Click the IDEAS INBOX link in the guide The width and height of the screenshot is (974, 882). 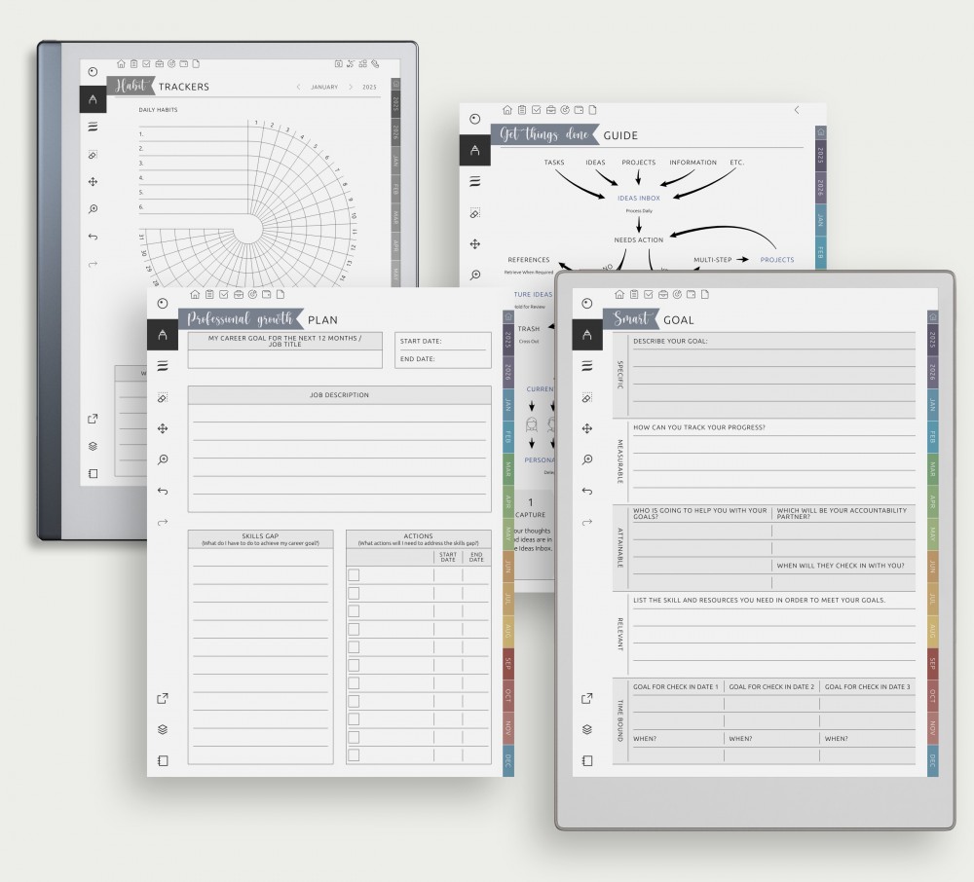(638, 198)
